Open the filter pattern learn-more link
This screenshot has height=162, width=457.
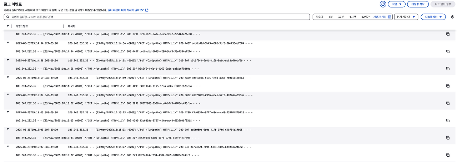tap(129, 10)
